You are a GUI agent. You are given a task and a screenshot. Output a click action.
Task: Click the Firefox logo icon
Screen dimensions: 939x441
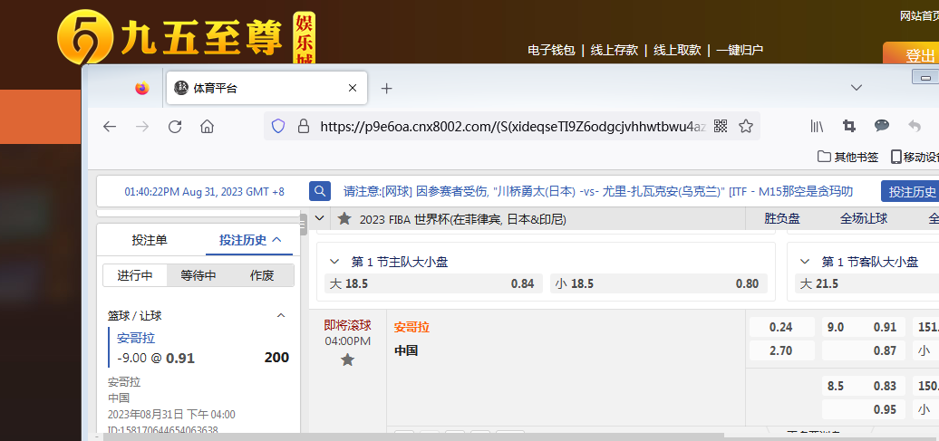pyautogui.click(x=142, y=88)
